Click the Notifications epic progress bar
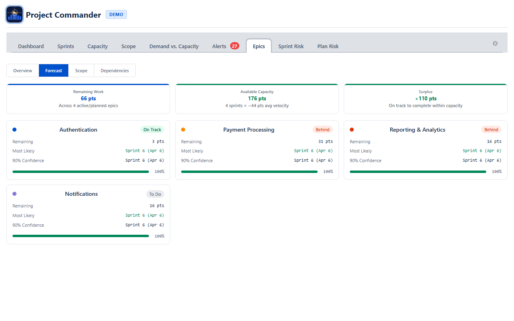 pos(81,236)
